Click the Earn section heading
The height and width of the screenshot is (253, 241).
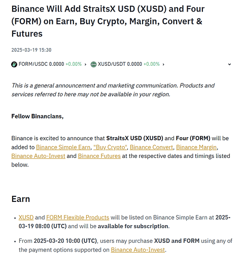coord(21,199)
